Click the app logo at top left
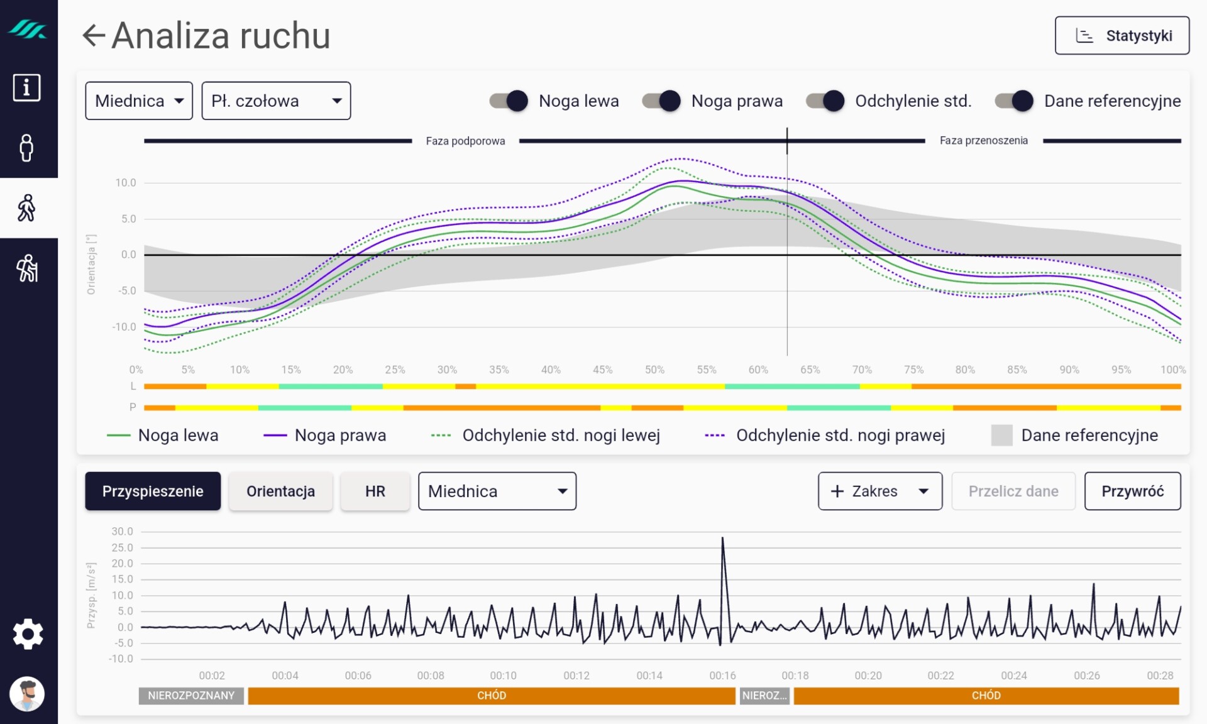The height and width of the screenshot is (724, 1207). [x=28, y=29]
